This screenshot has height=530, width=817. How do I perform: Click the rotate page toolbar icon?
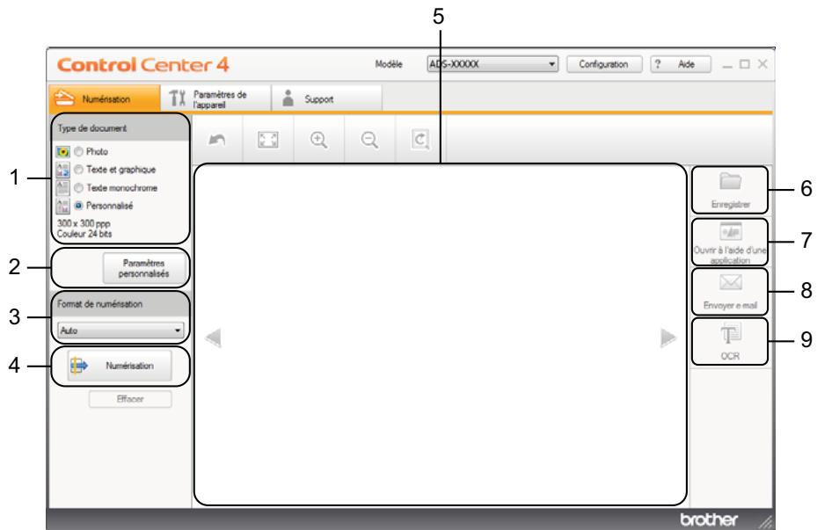point(420,140)
